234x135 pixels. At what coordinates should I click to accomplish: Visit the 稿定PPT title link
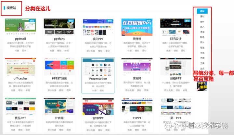click(x=98, y=39)
